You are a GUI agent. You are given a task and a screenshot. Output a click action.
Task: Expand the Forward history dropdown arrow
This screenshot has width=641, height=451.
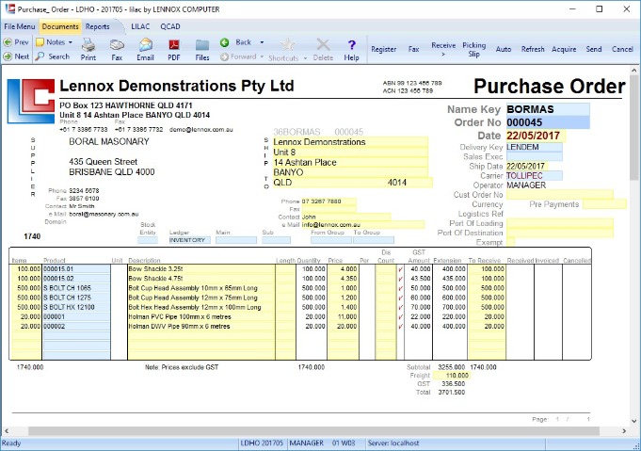(x=262, y=56)
